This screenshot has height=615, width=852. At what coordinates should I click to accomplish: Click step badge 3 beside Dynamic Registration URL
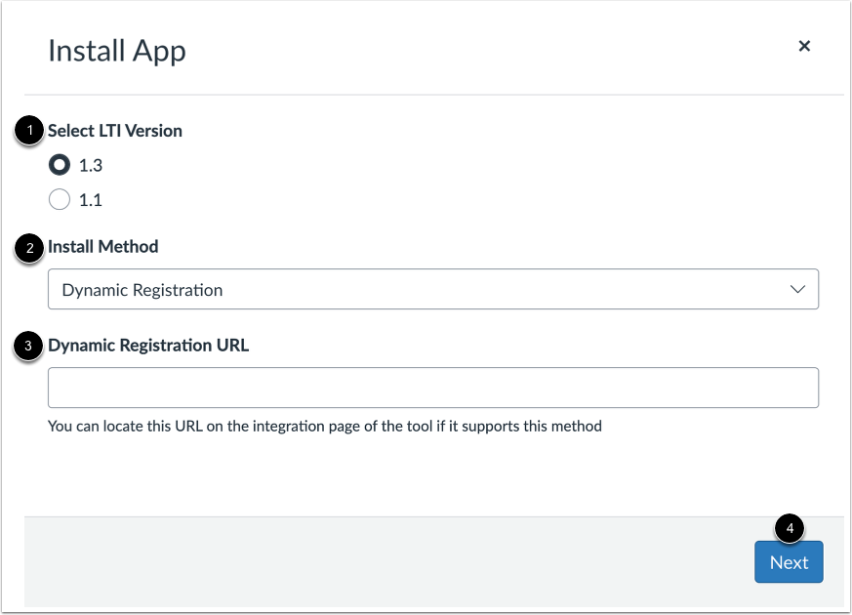(29, 344)
